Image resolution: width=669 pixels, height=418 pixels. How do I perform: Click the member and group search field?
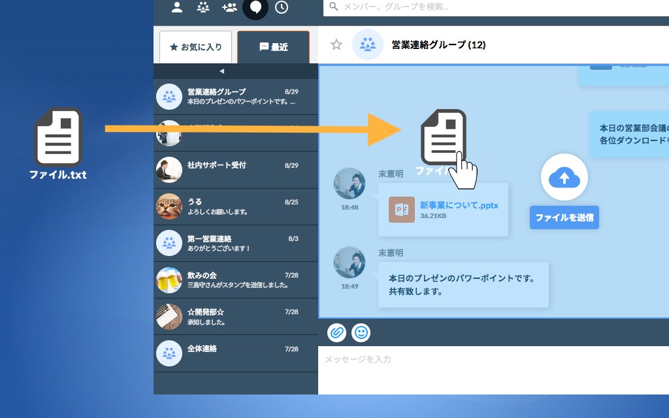point(497,7)
